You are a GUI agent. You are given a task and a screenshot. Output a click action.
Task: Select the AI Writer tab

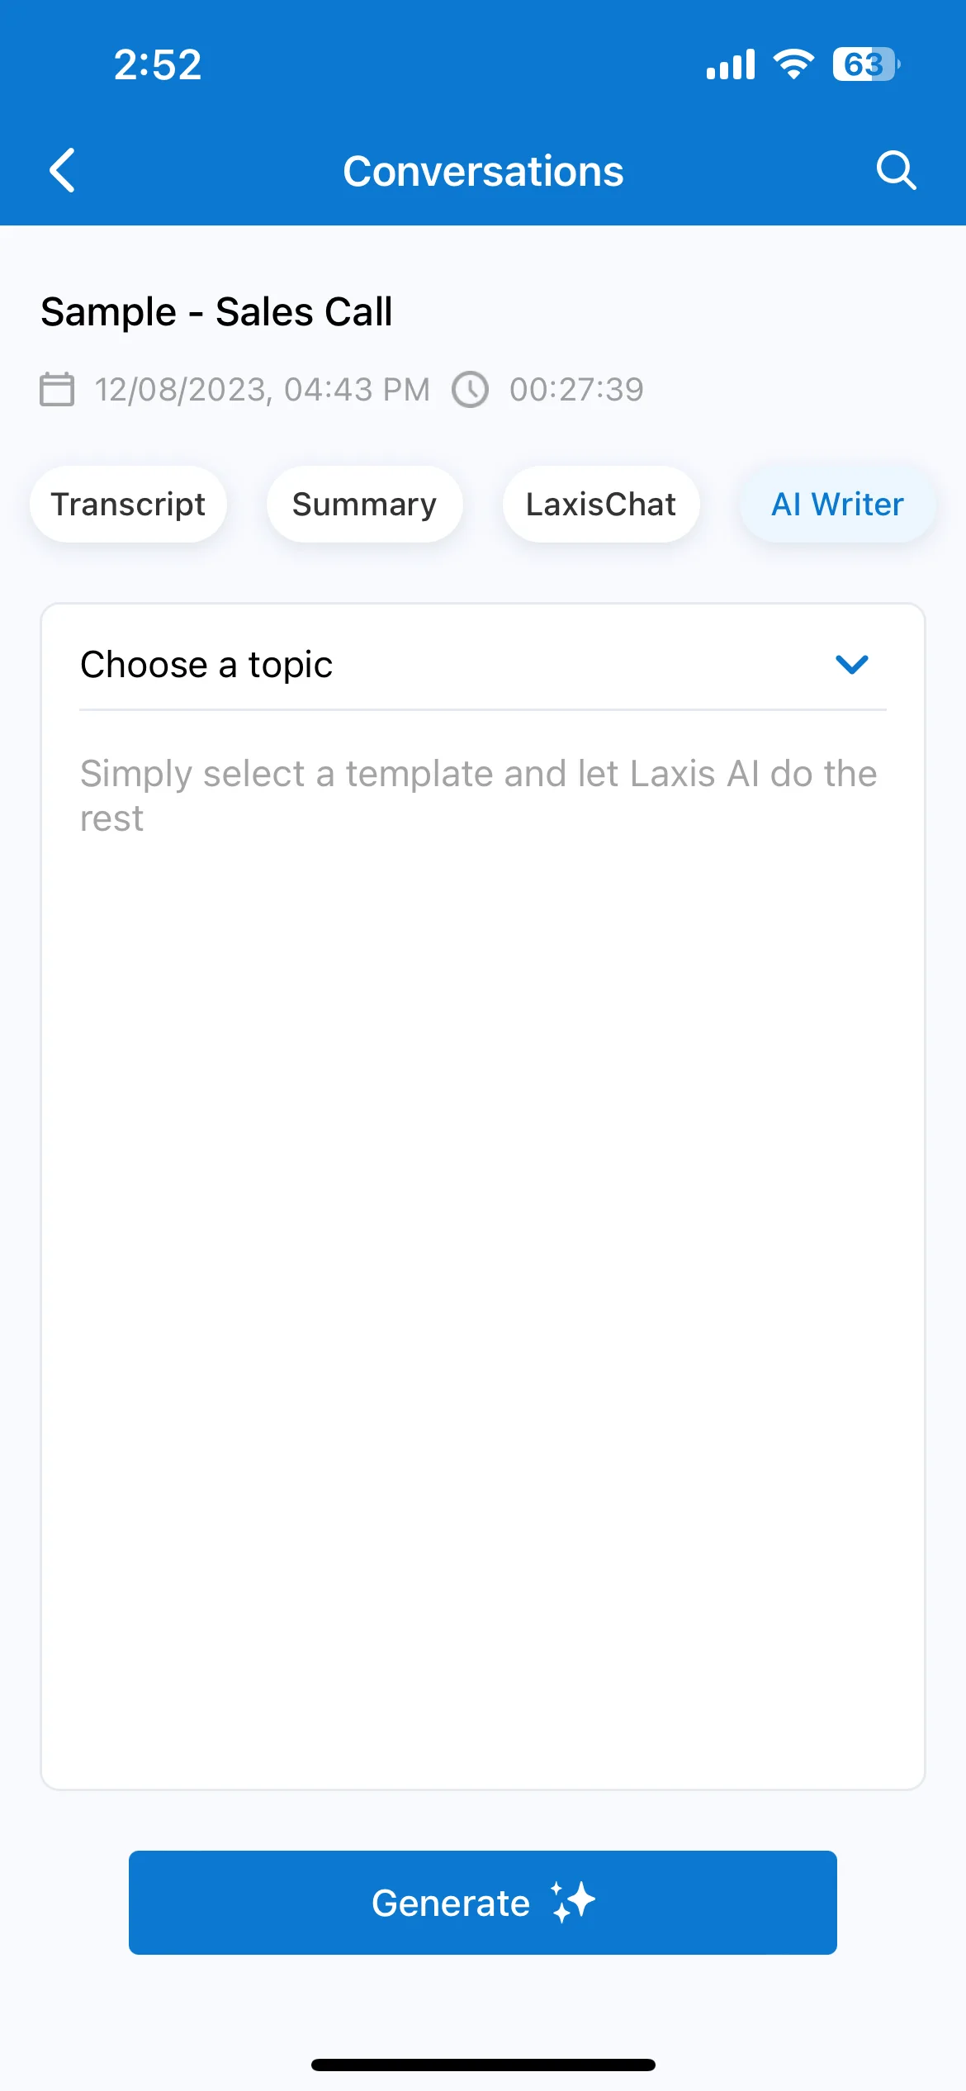(x=838, y=504)
